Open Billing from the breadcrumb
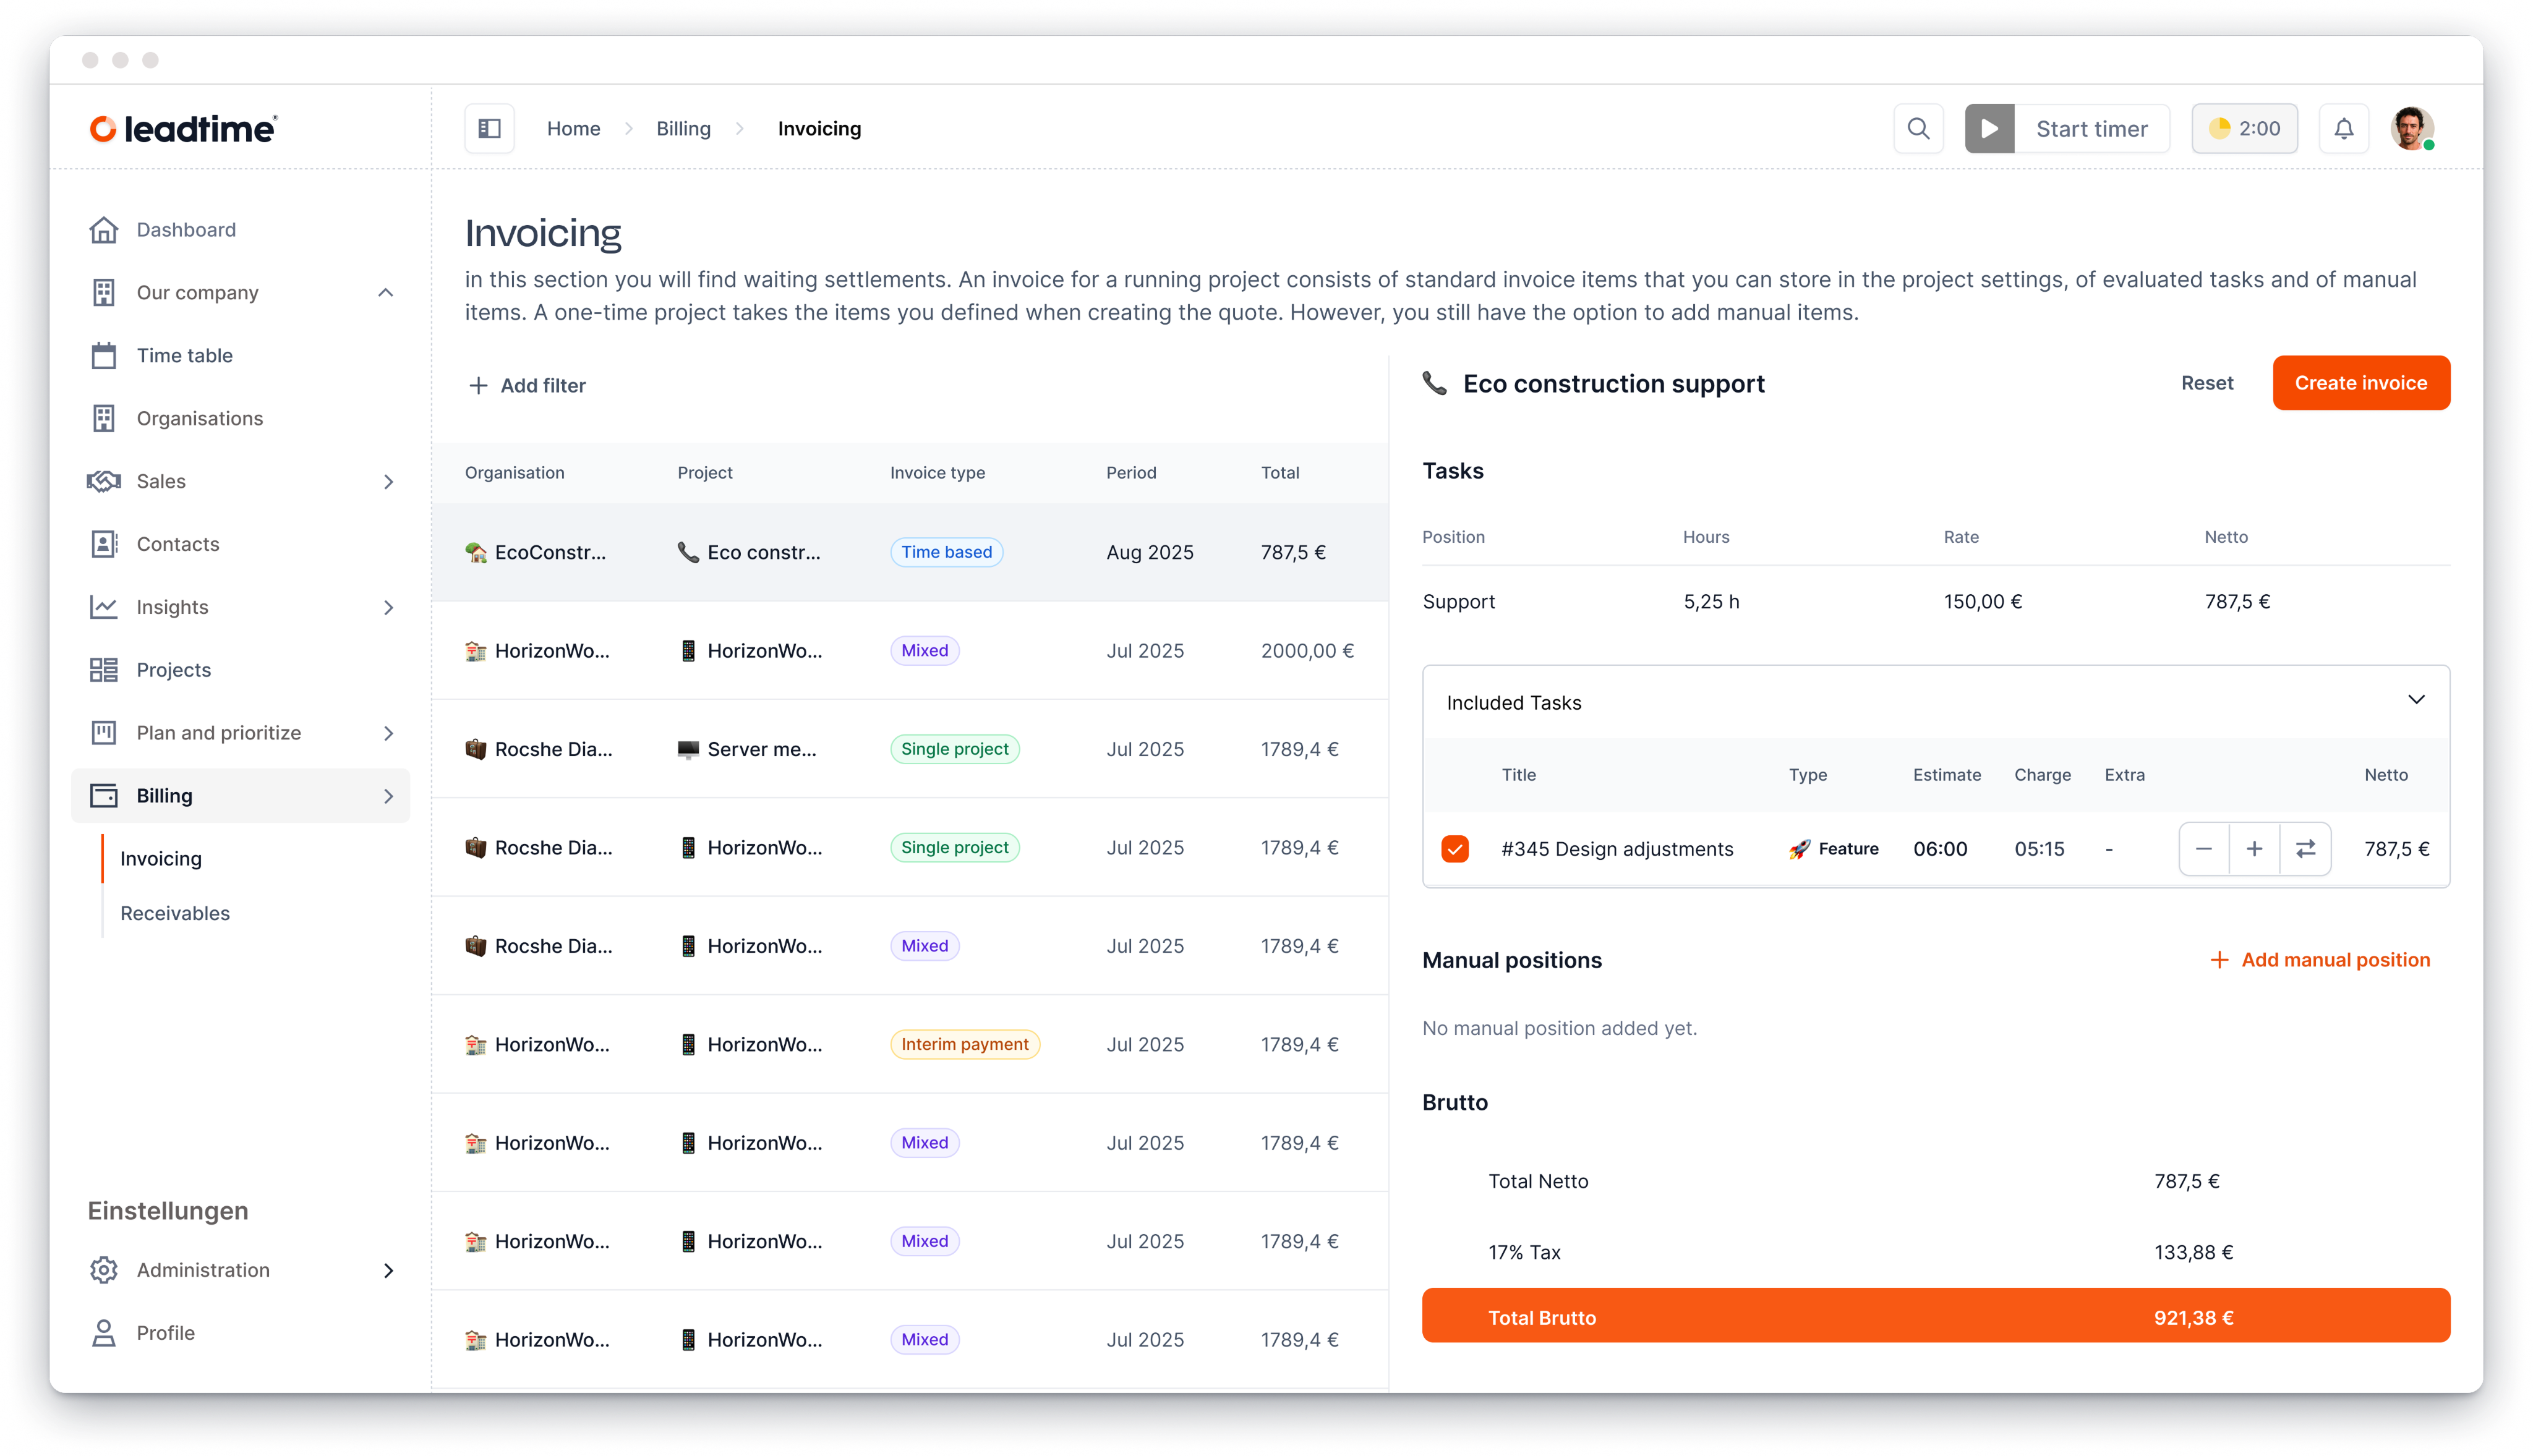 click(x=683, y=128)
